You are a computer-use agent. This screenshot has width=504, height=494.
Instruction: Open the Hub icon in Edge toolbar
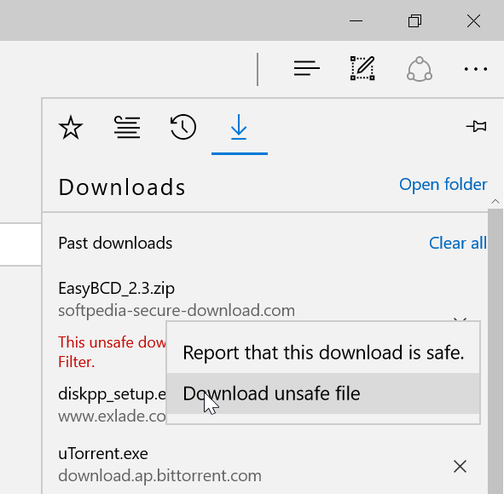(307, 68)
